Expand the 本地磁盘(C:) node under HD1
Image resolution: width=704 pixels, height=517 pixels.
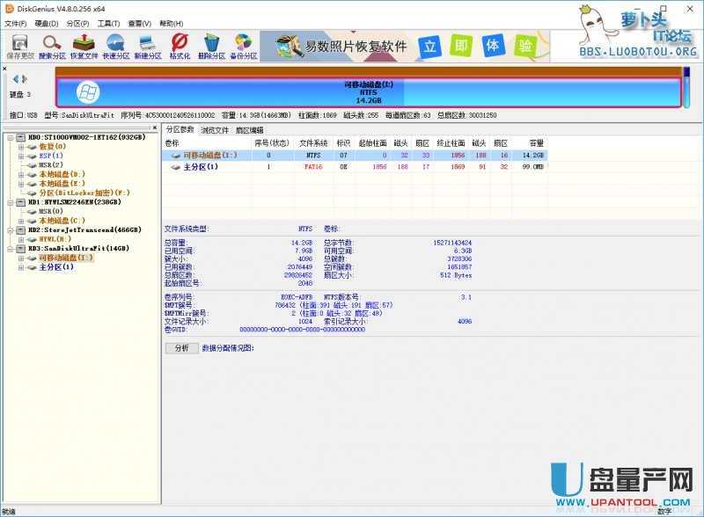click(21, 221)
